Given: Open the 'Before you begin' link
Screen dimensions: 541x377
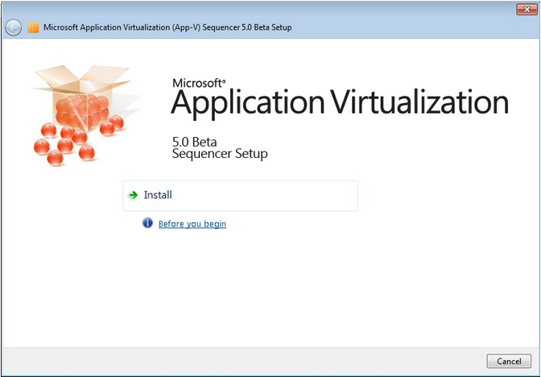Looking at the screenshot, I should [x=192, y=224].
